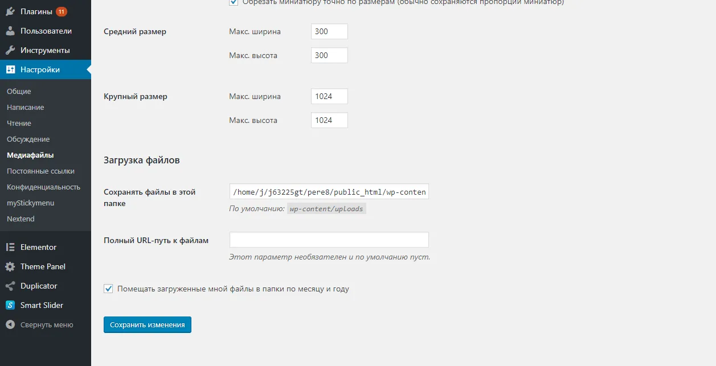Click the Настройки sliders icon
Image resolution: width=716 pixels, height=366 pixels.
(x=10, y=69)
